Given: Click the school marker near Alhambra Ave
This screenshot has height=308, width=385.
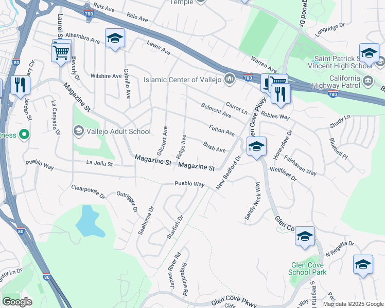Looking at the screenshot, I should click(x=115, y=40).
